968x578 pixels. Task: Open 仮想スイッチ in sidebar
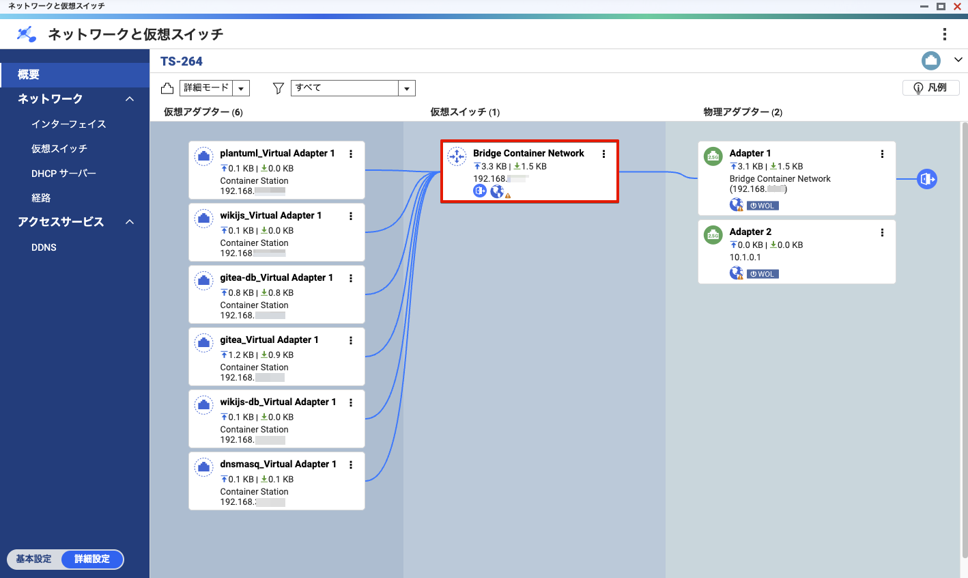coord(59,148)
